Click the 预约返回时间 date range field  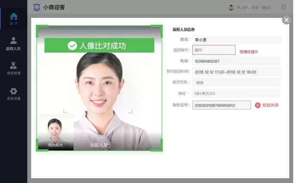tap(236, 72)
